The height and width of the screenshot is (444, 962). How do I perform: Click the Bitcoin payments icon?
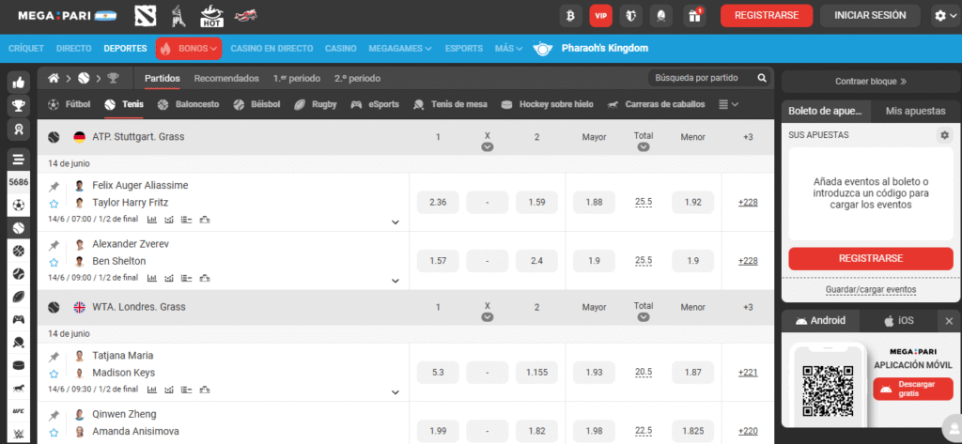[x=570, y=16]
